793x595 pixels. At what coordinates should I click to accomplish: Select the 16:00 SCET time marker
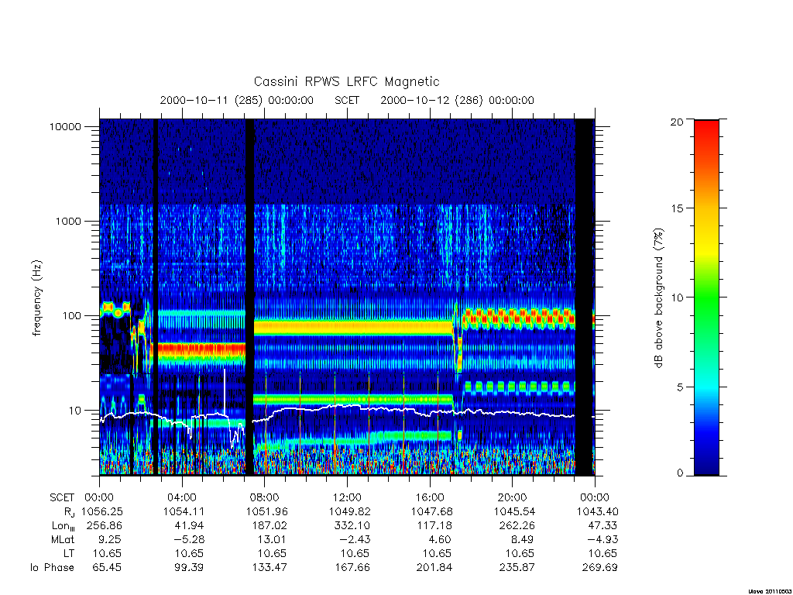(x=430, y=497)
